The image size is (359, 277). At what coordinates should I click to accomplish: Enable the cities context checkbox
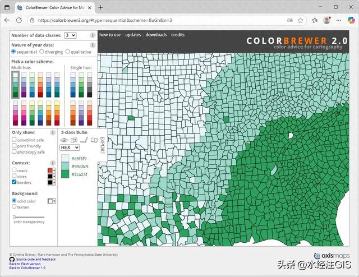pyautogui.click(x=14, y=176)
